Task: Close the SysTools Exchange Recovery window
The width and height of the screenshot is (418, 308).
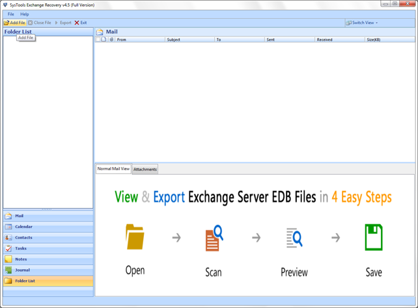Action: click(x=407, y=4)
